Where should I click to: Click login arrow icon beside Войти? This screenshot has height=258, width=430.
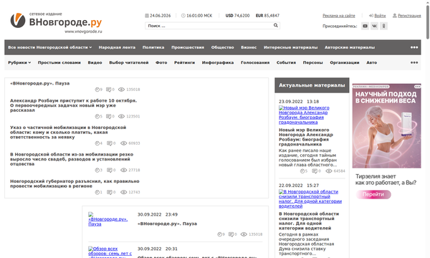(371, 16)
